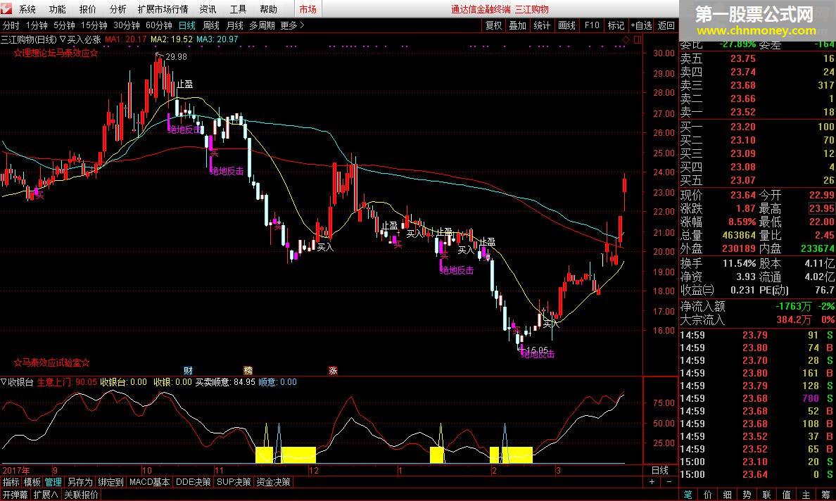Select the 主 tab in quote panel
The width and height of the screenshot is (836, 501).
(x=806, y=495)
